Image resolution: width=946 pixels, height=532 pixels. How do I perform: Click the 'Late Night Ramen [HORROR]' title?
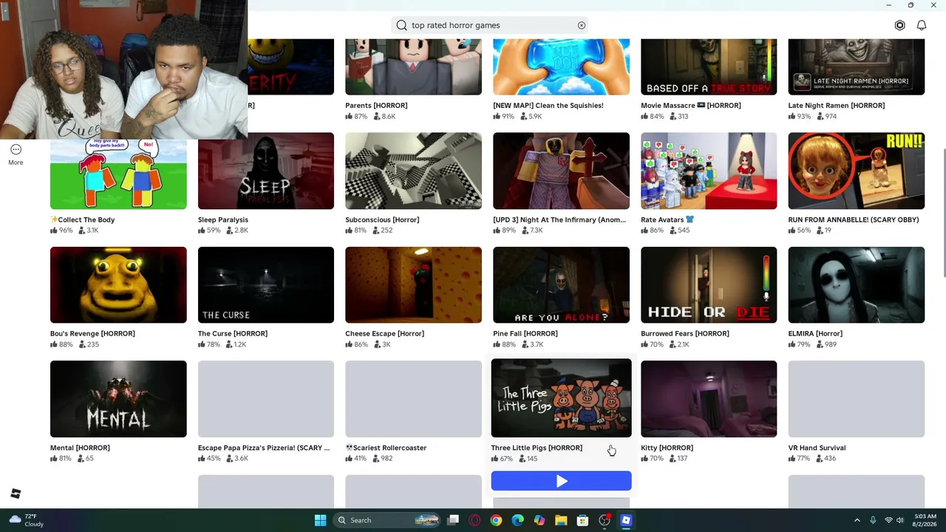[x=836, y=106]
